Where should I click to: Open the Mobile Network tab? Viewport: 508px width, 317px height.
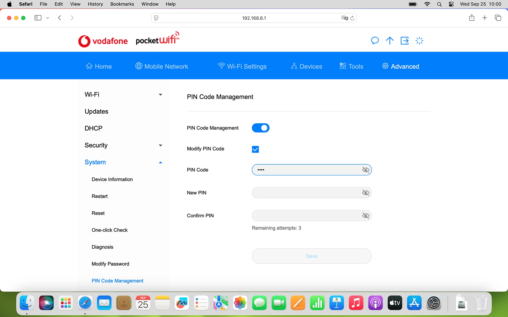point(162,66)
